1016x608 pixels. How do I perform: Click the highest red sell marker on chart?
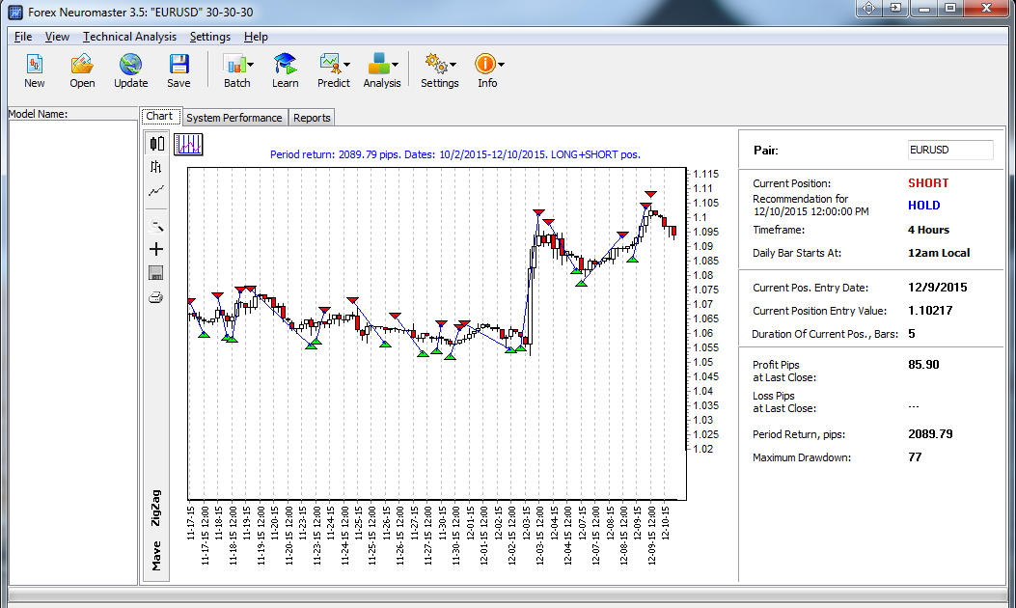pos(650,194)
